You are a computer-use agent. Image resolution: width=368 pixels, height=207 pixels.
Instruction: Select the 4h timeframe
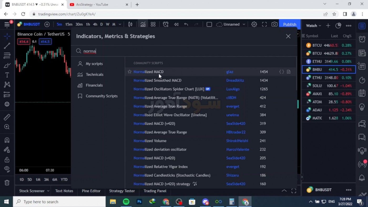click(x=95, y=24)
